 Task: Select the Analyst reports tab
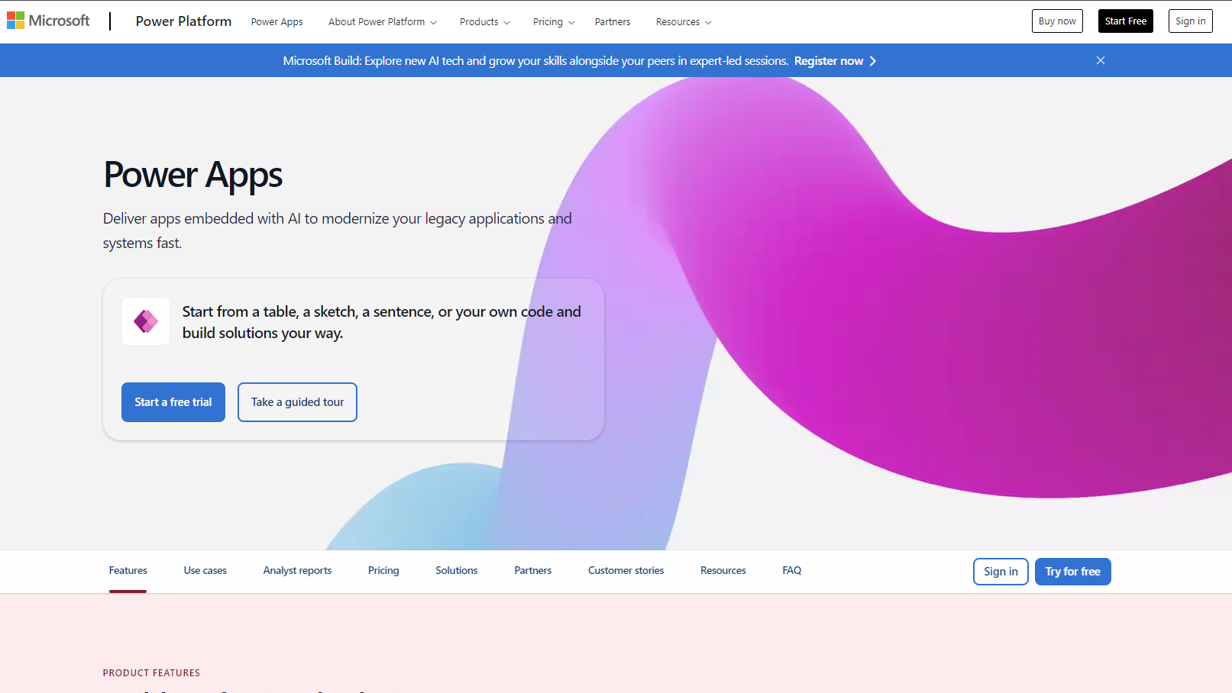click(297, 571)
